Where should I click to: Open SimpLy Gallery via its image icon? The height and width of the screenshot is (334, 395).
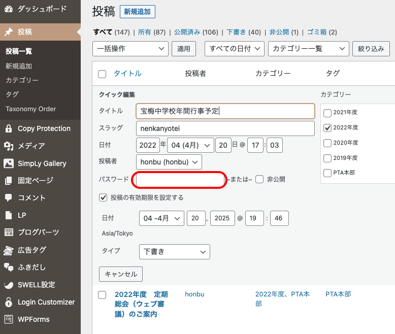click(9, 163)
